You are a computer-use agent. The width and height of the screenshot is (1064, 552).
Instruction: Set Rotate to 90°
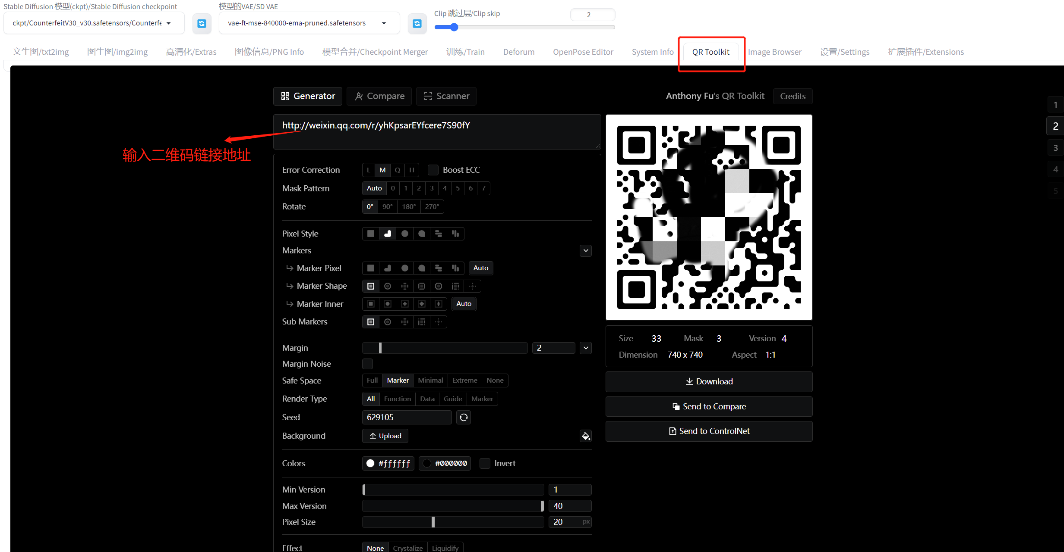(388, 206)
